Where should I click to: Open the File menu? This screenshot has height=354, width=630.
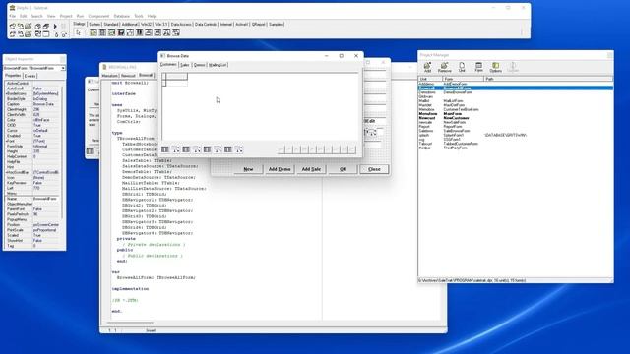coord(13,16)
